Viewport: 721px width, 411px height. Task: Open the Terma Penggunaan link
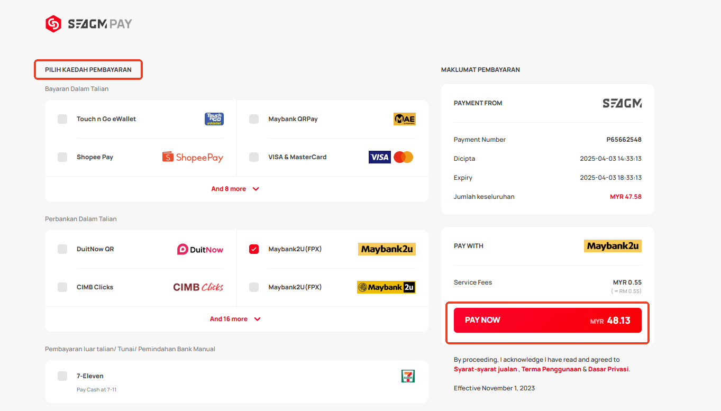(x=551, y=369)
